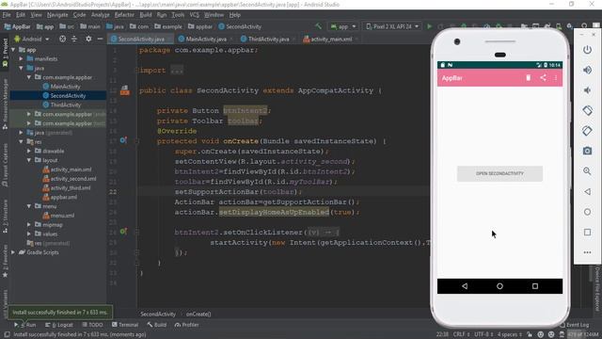
Task: Raise the emulator volume
Action: coord(587,70)
